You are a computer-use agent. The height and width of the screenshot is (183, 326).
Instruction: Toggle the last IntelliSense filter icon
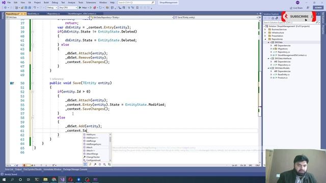point(109,164)
